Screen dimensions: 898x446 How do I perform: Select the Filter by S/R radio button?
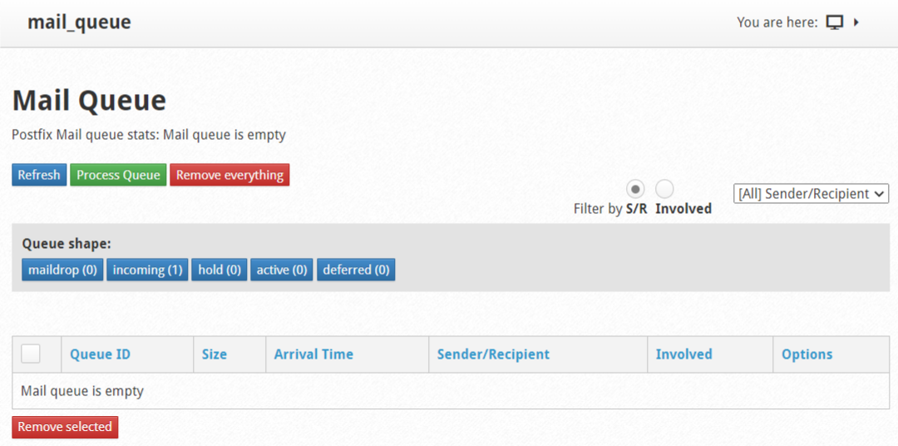point(636,189)
